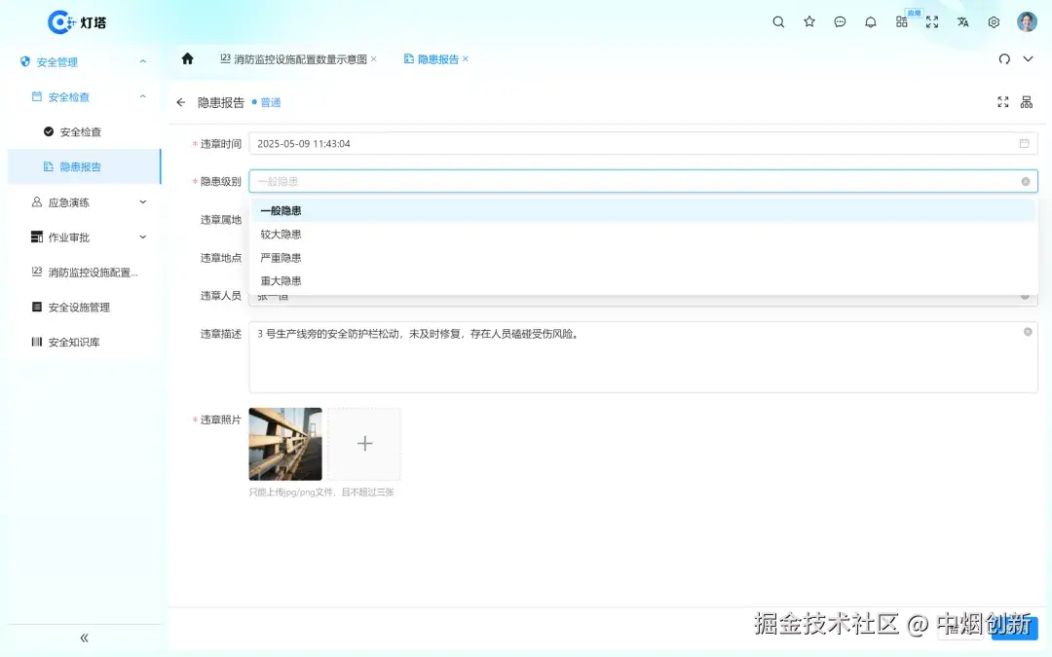The width and height of the screenshot is (1052, 657).
Task: Select 严重隐患 from the dropdown list
Action: 281,257
